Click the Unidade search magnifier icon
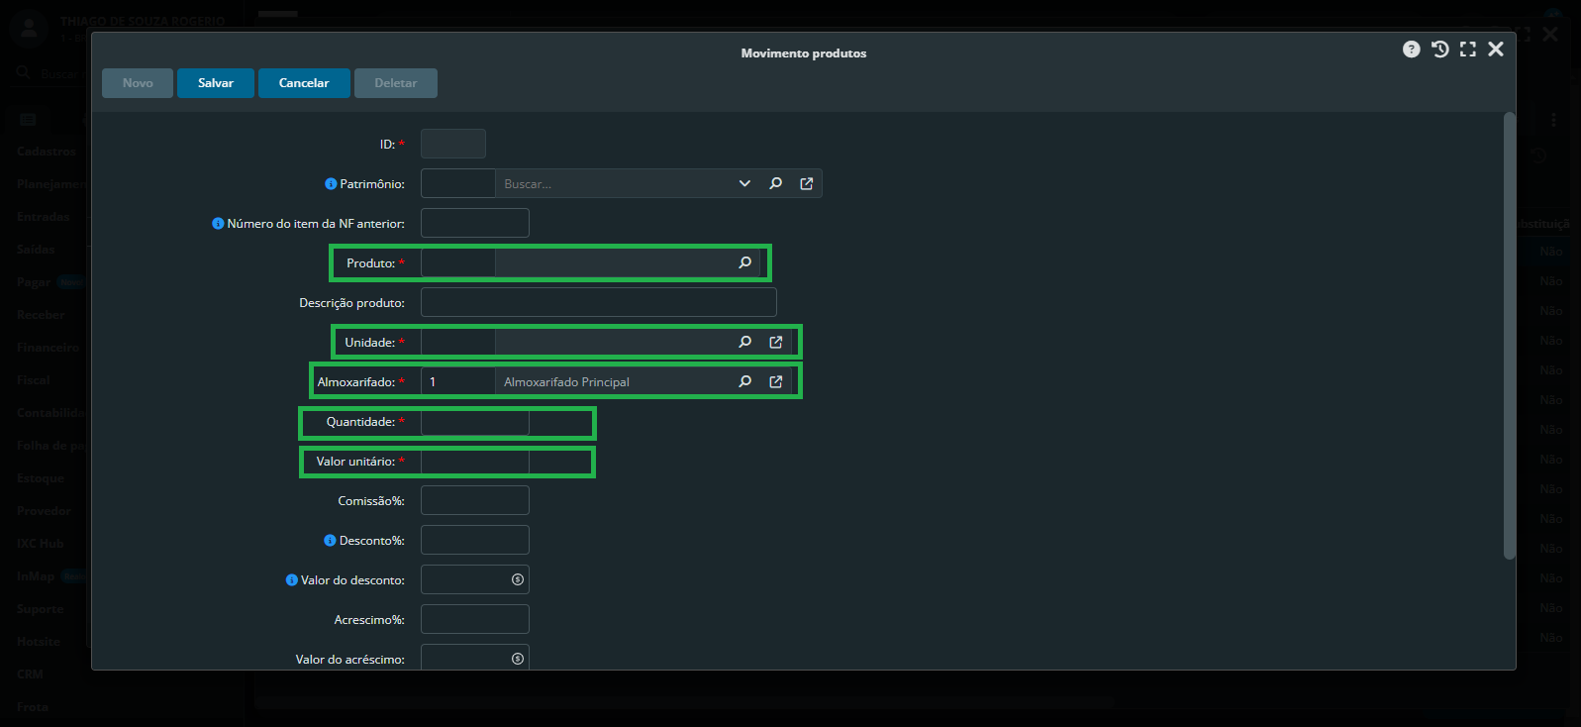The image size is (1581, 727). (x=745, y=342)
